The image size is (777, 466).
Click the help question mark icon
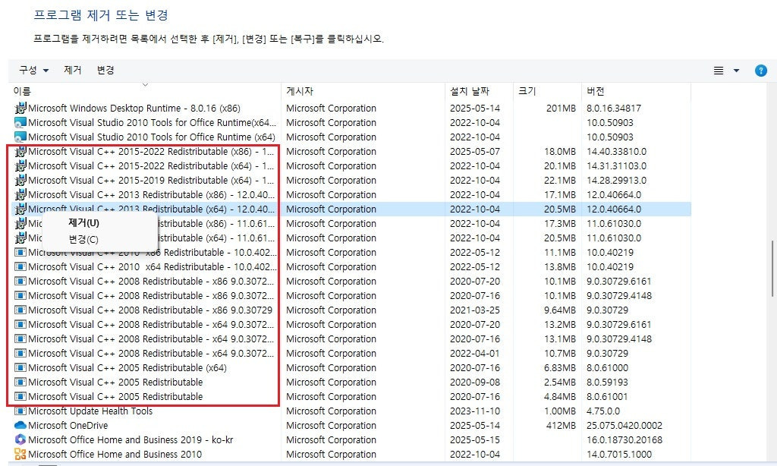(x=760, y=71)
